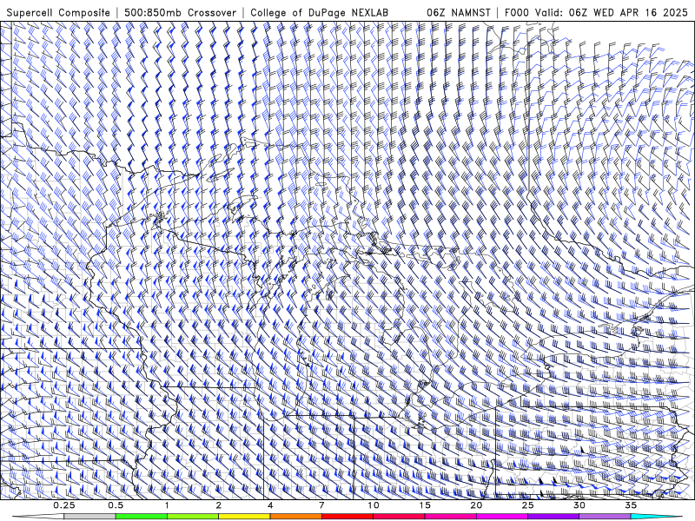This screenshot has width=695, height=521.
Task: Click the '7' colorbar label
Action: tap(321, 505)
